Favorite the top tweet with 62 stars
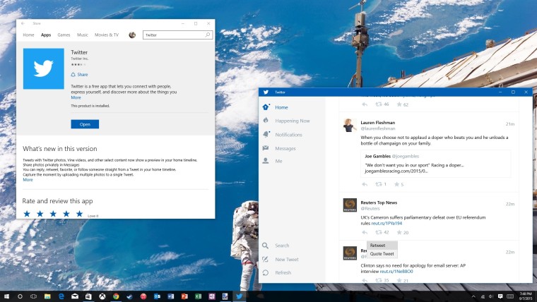The image size is (537, 302). tap(399, 104)
